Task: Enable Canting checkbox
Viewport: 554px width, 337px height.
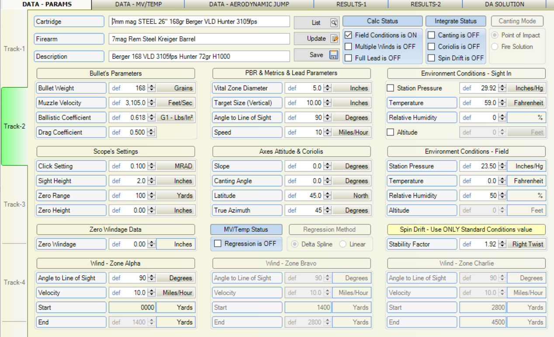Action: click(431, 35)
